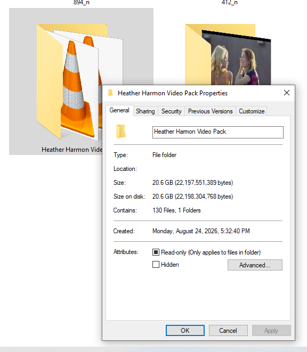Click the folder name input field

click(x=218, y=132)
